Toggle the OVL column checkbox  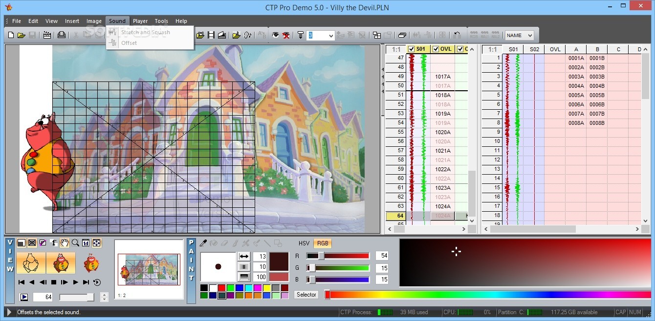pos(436,49)
